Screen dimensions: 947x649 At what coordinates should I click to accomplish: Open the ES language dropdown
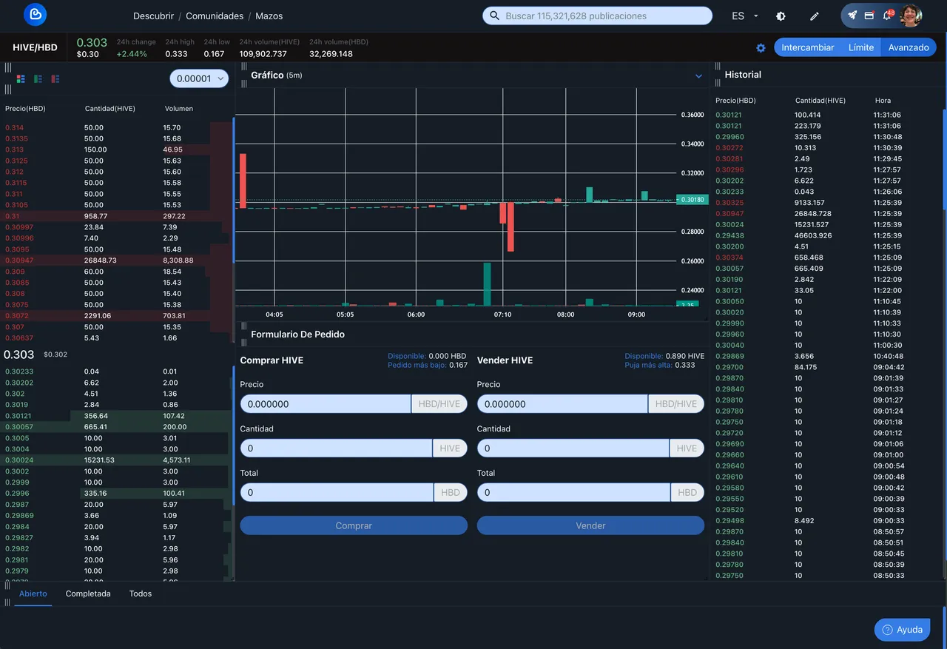(745, 16)
